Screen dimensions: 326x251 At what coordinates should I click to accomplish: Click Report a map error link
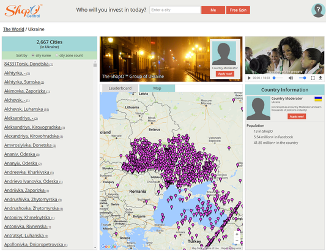click(x=231, y=248)
